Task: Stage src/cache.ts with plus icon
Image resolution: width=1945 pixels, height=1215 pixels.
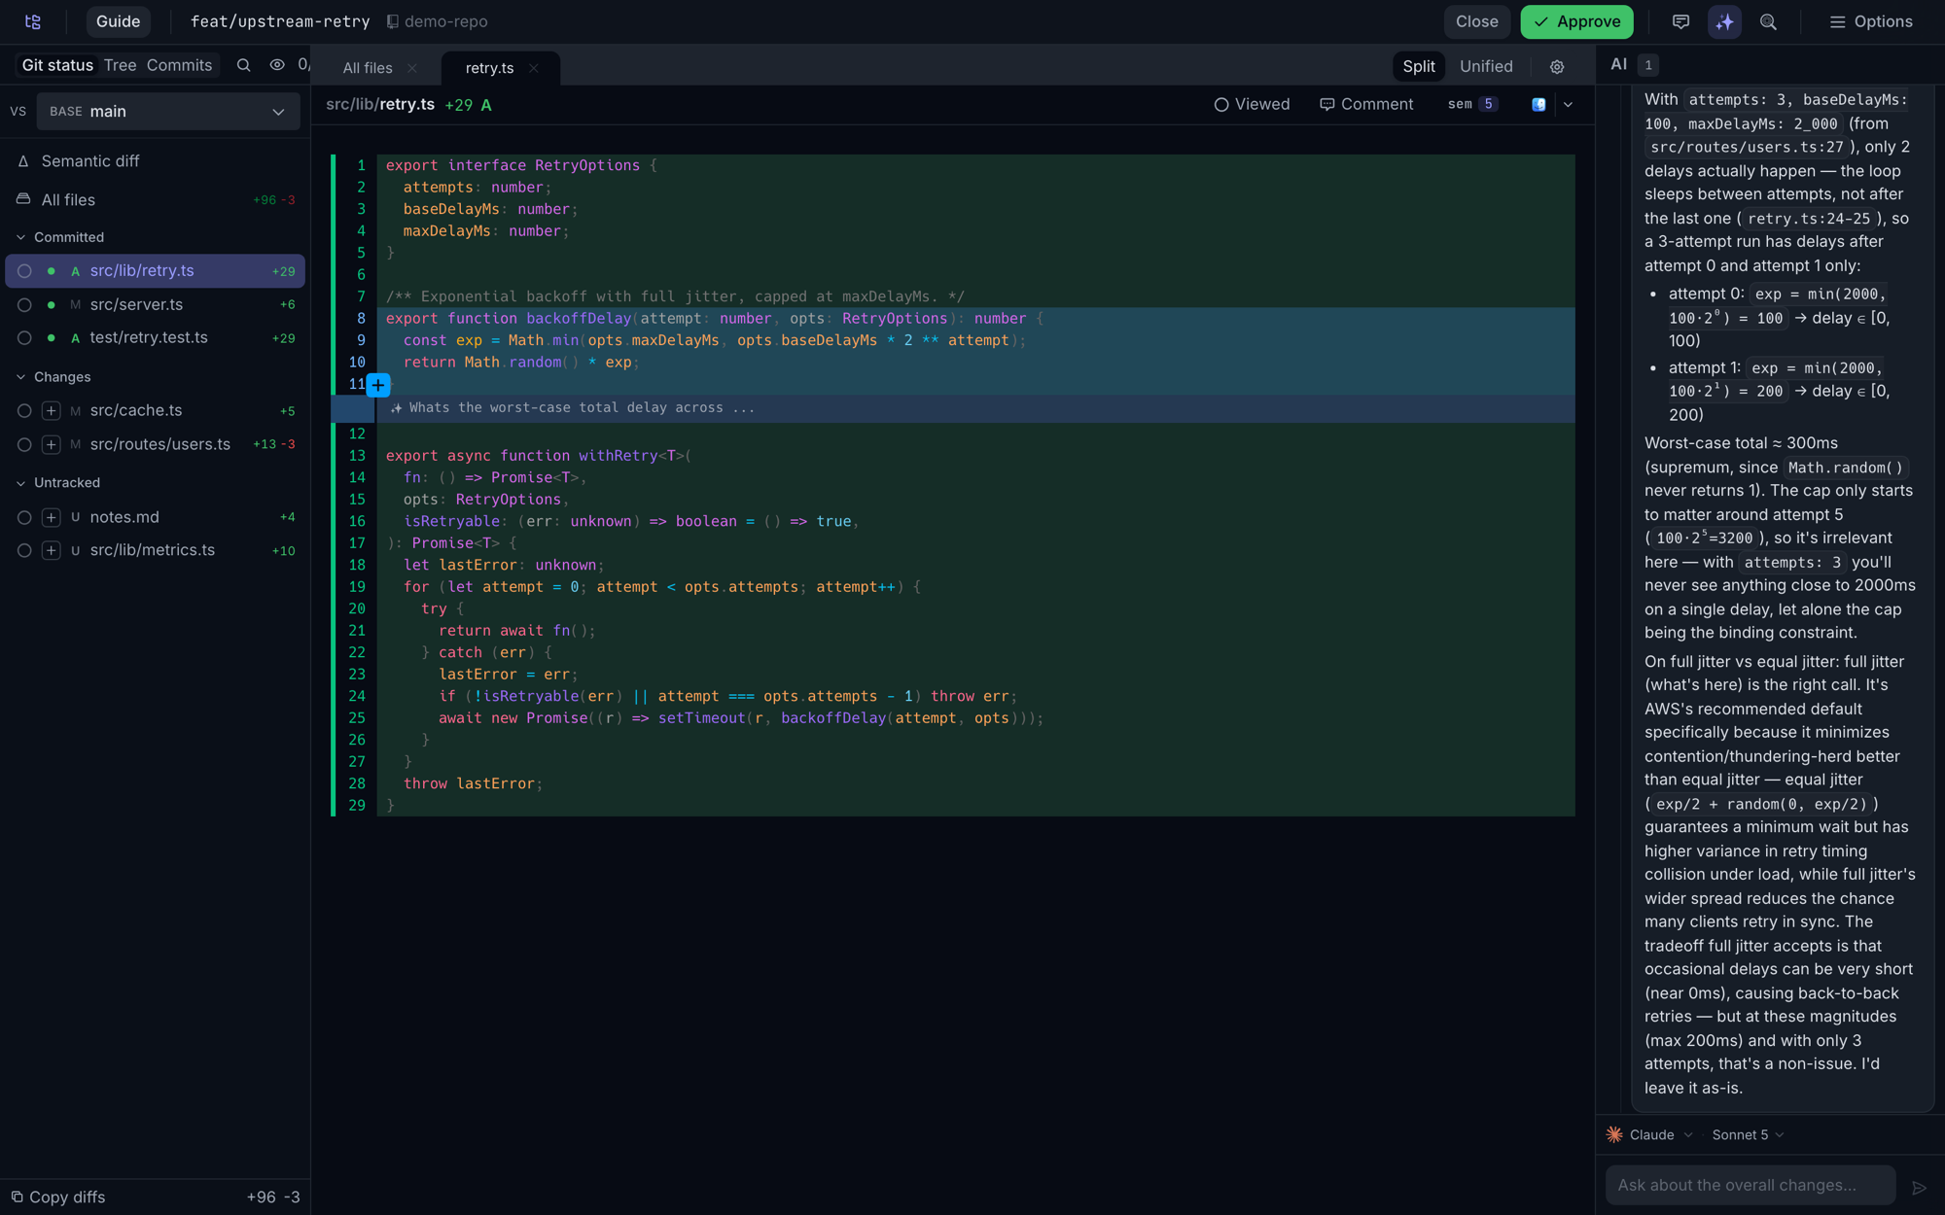Action: 52,411
